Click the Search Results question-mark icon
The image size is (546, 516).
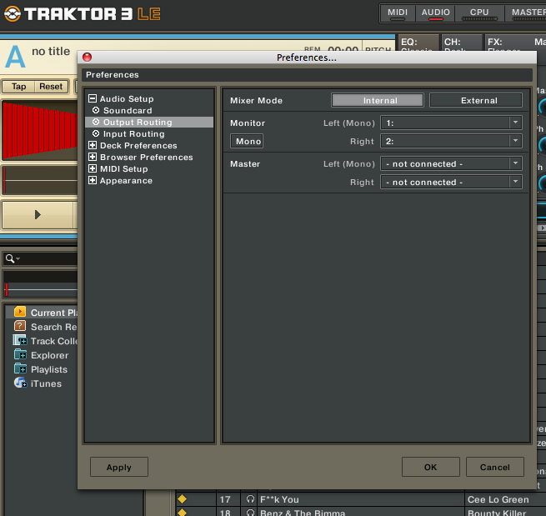point(20,326)
